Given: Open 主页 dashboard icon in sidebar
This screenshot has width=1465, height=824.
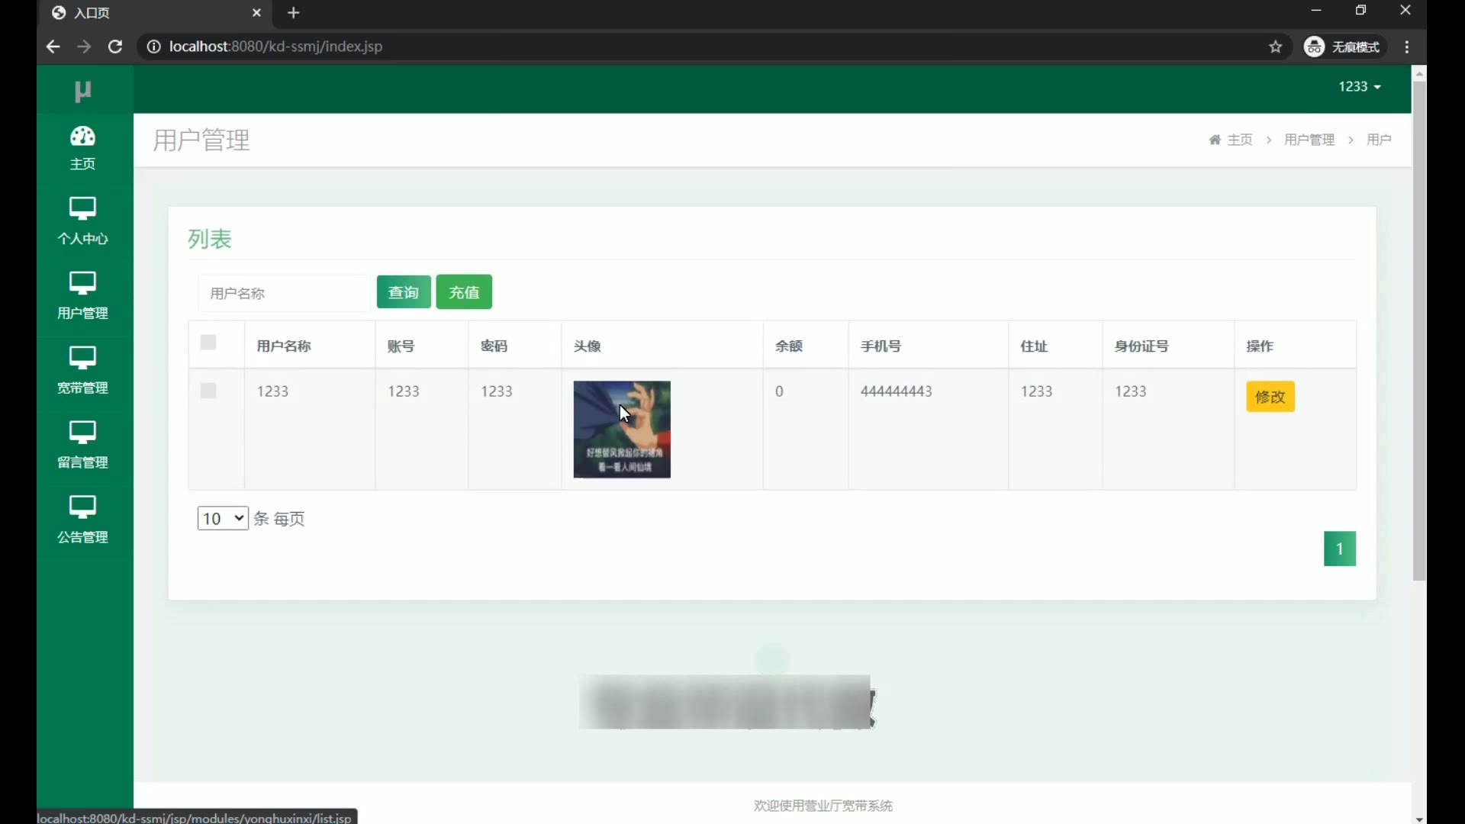Looking at the screenshot, I should 82,137.
